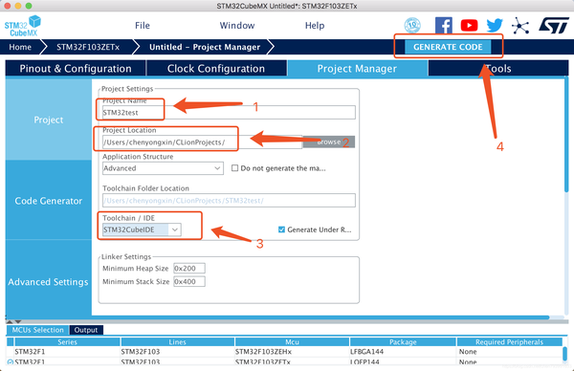Click the ST community network icon
574x371 pixels.
(520, 26)
